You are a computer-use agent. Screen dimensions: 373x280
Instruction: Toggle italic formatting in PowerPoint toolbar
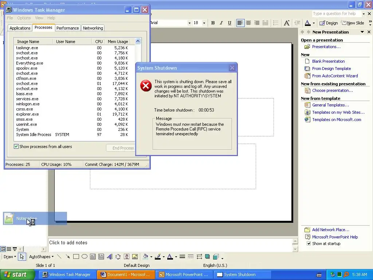(x=221, y=23)
